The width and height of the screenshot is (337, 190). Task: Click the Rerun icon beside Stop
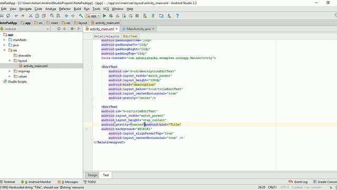[131, 16]
